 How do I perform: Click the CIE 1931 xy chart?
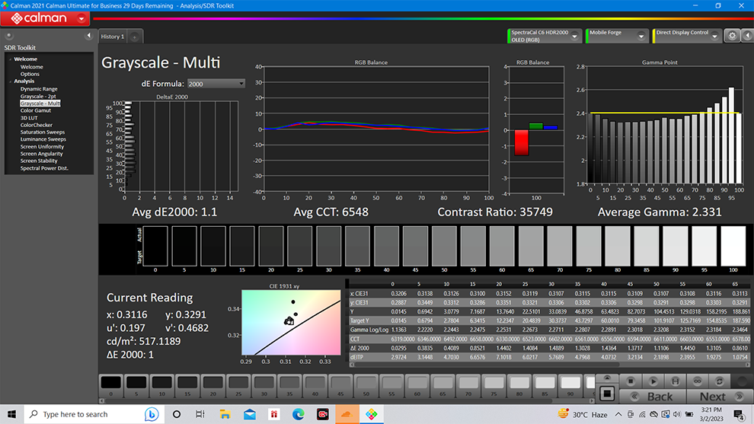pos(291,323)
